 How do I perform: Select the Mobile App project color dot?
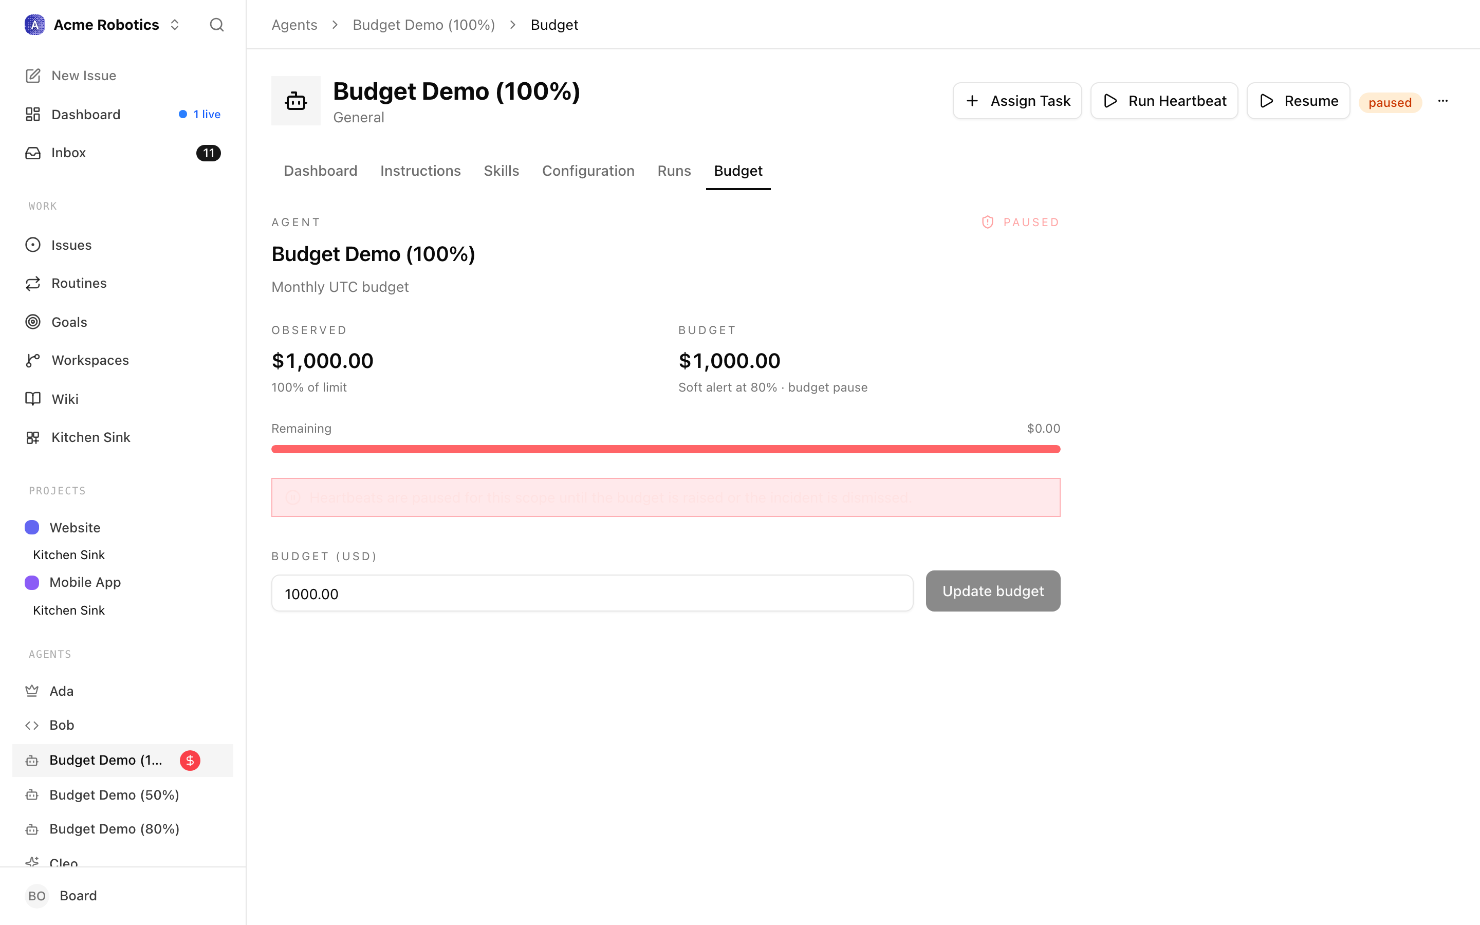pyautogui.click(x=32, y=582)
